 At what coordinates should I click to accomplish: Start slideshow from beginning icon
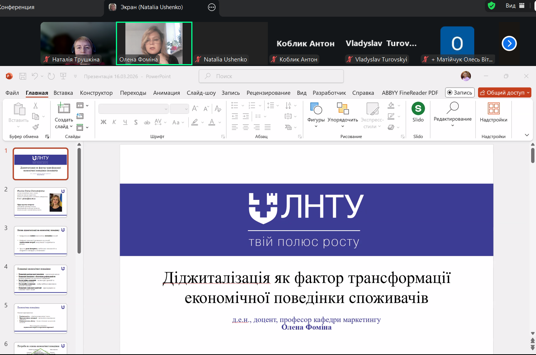(x=63, y=76)
